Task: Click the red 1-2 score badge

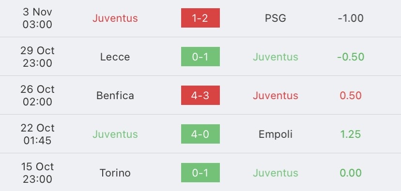Action: tap(200, 18)
